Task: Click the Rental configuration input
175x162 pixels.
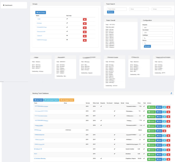Action: [157, 43]
